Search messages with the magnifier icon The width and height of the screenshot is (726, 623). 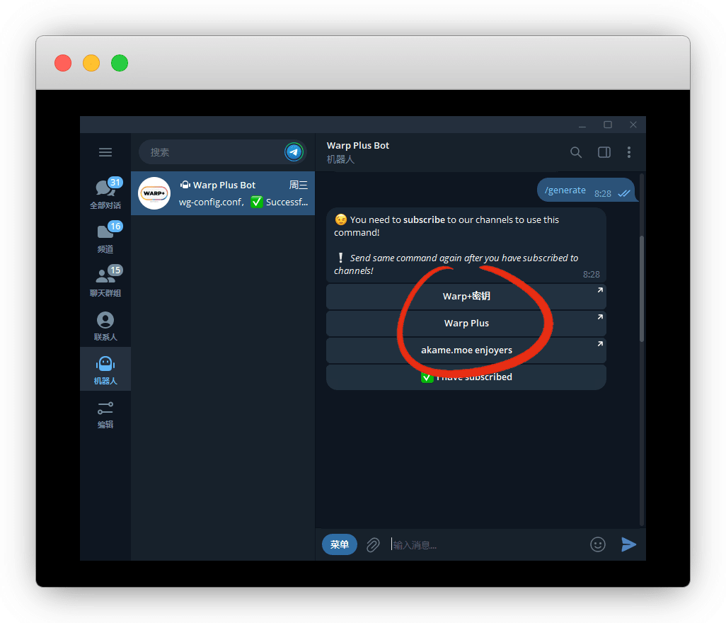click(x=576, y=152)
